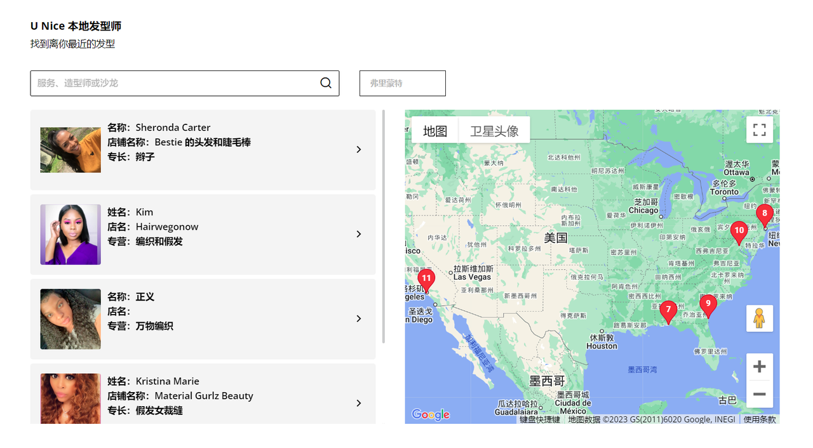This screenshot has height=448, width=813.
Task: Click the Google logo on map
Action: [431, 414]
